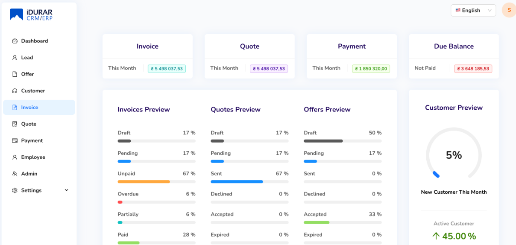Click the Customer headset icon in sidebar
The height and width of the screenshot is (245, 516).
[x=15, y=91]
